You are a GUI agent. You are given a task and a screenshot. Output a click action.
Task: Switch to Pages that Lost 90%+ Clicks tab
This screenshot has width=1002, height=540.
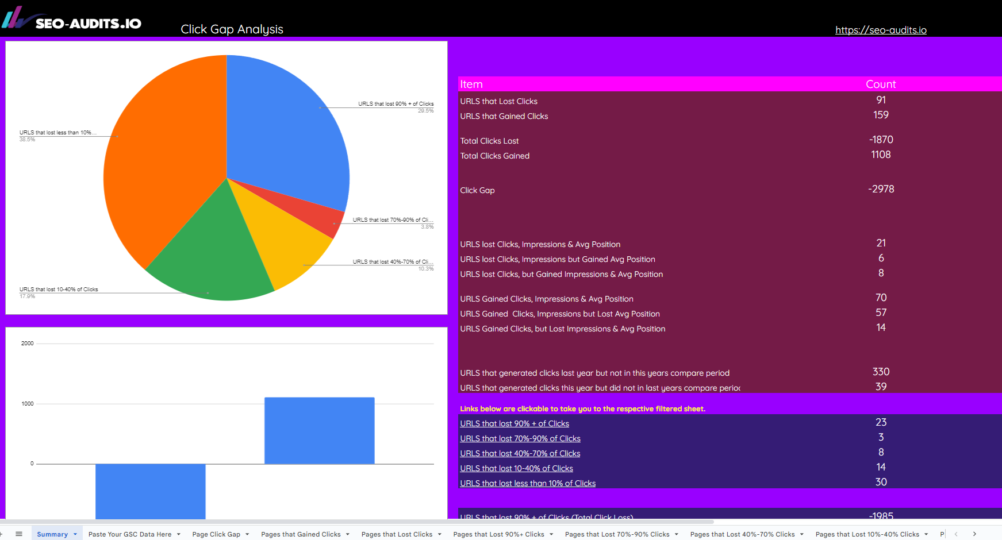pyautogui.click(x=498, y=534)
